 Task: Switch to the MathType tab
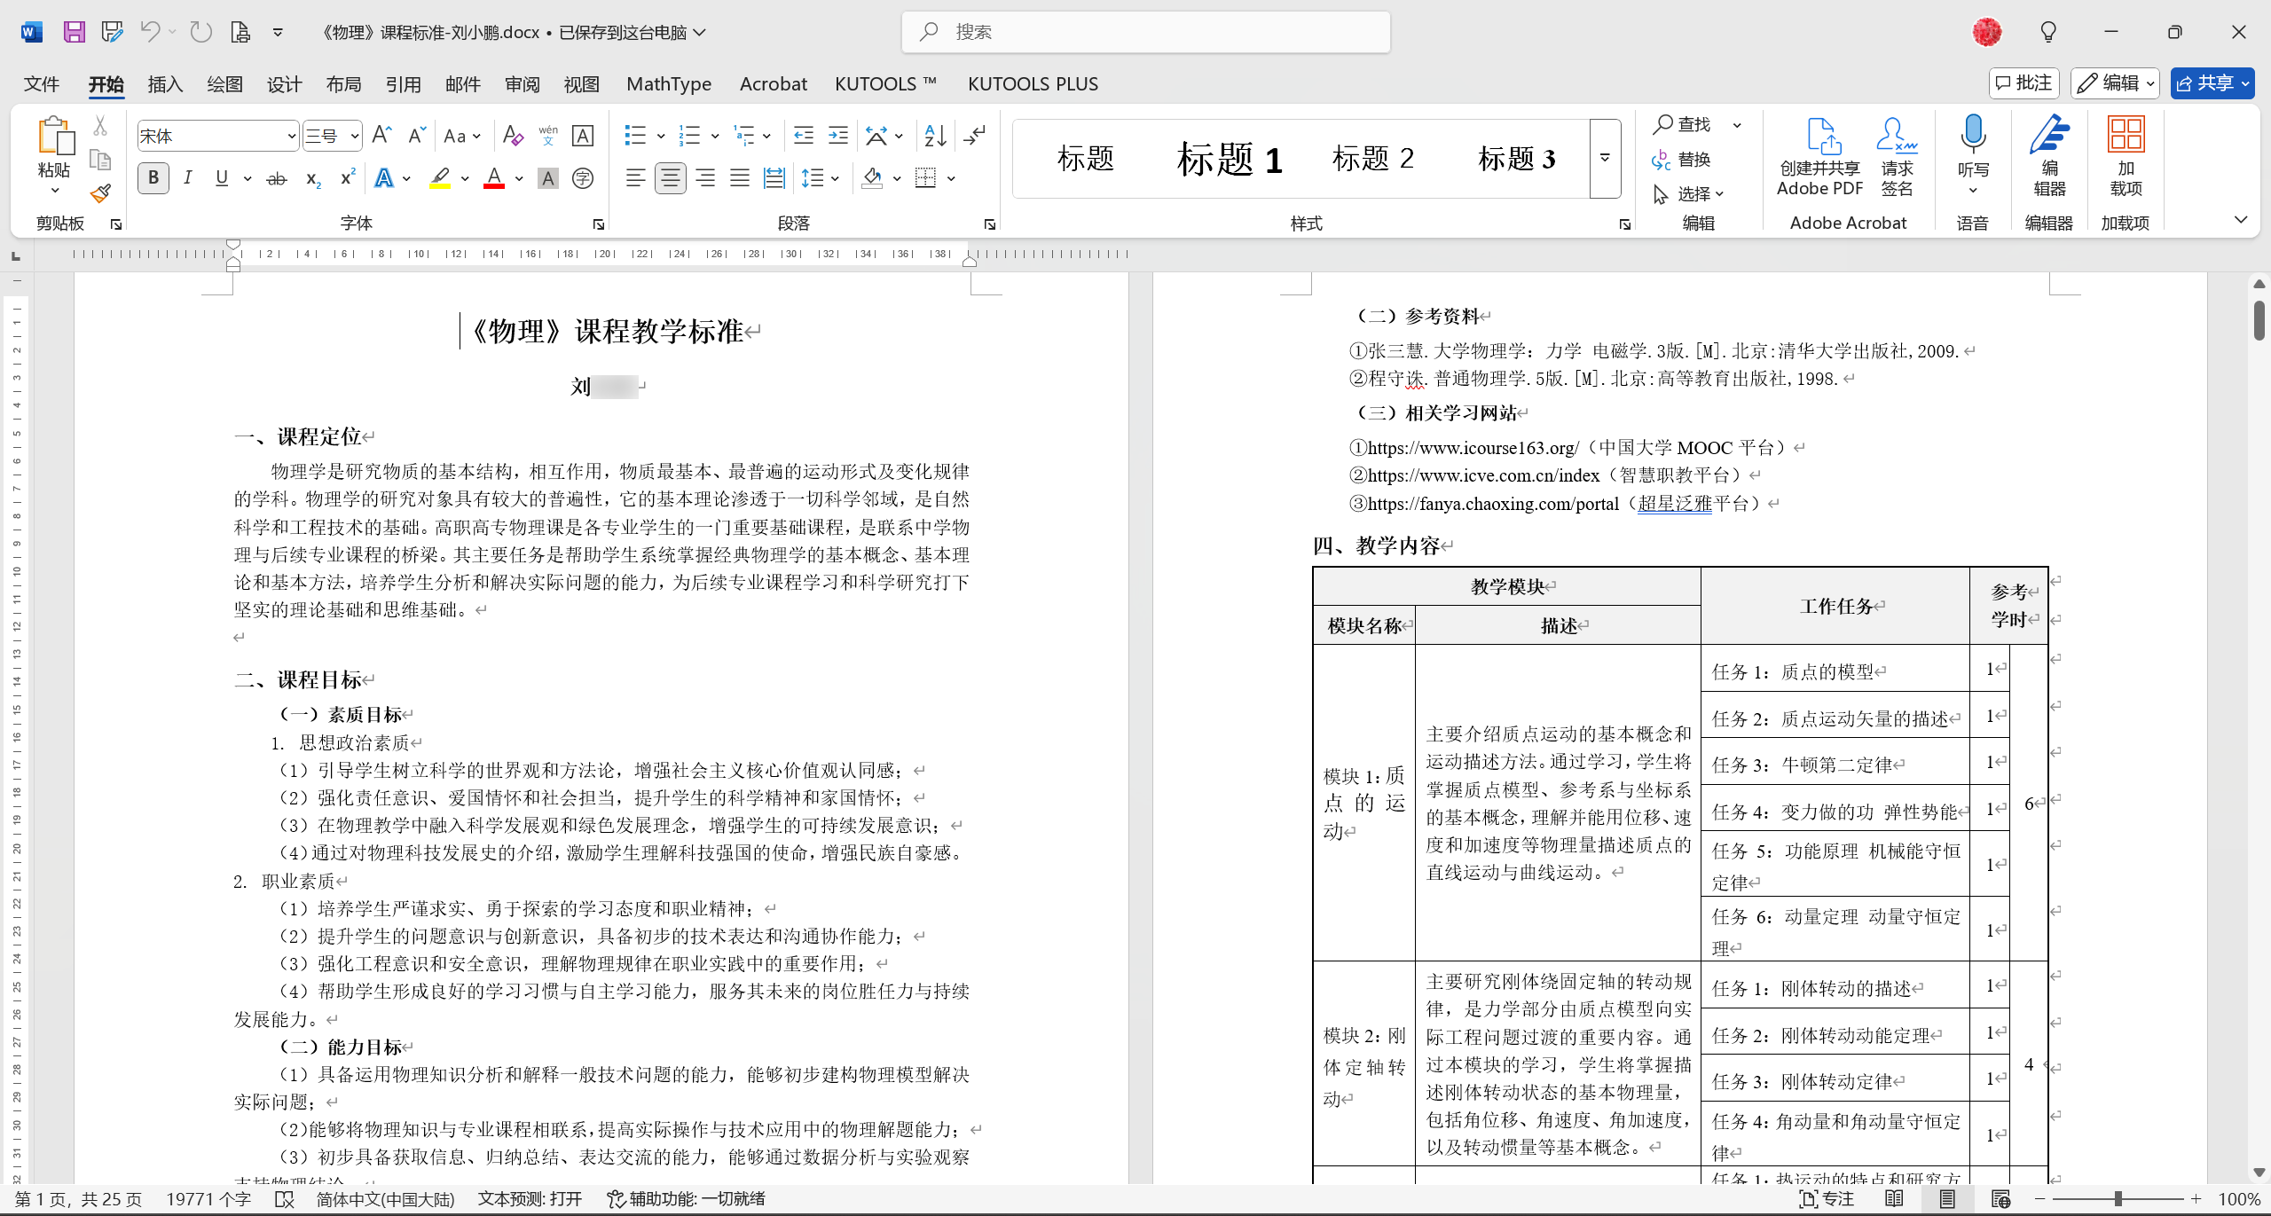click(669, 83)
